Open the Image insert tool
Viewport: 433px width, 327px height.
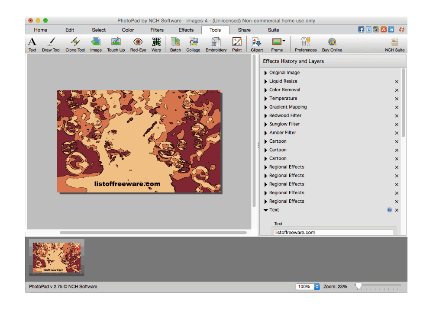96,45
